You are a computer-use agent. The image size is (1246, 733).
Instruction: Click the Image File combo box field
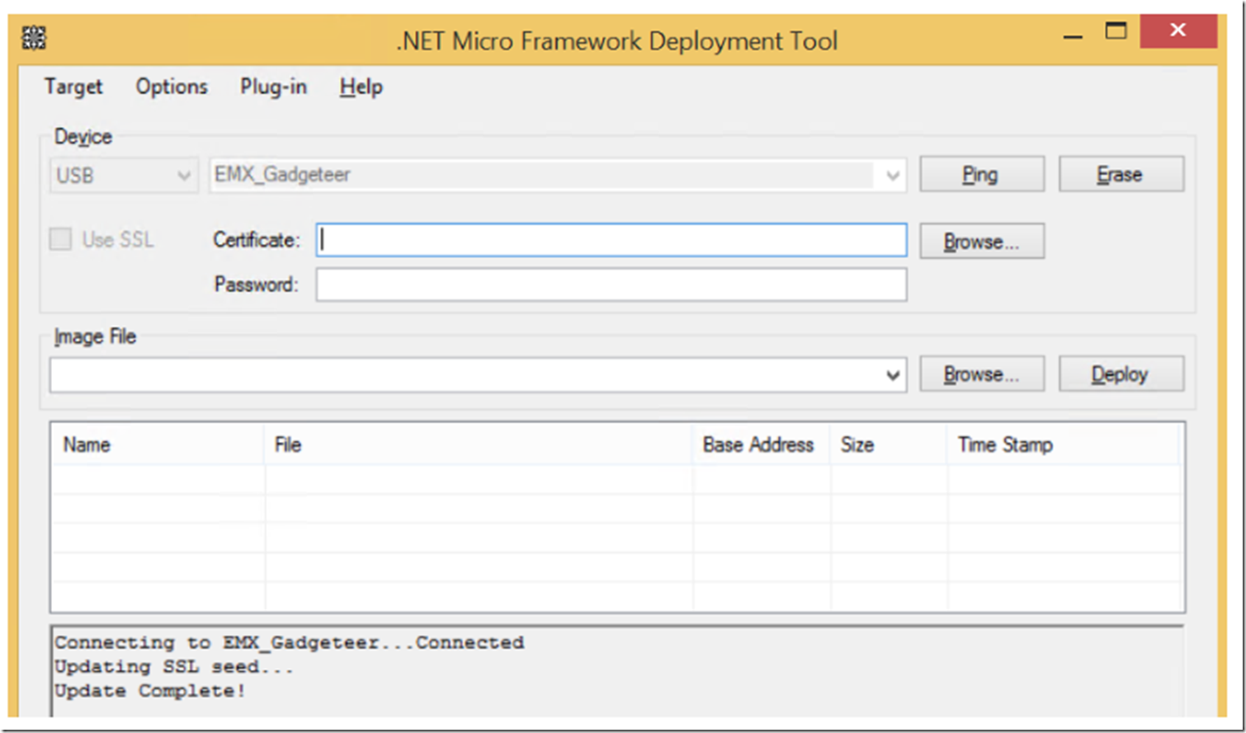click(x=478, y=375)
